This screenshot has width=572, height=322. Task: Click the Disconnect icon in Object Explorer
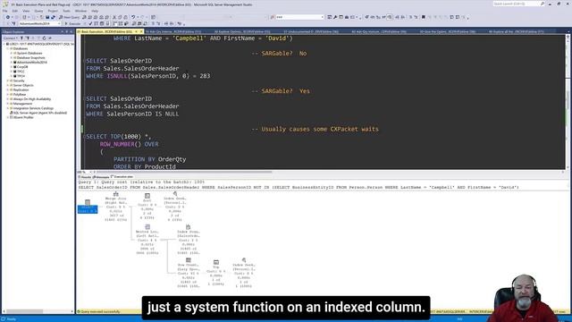[x=27, y=38]
